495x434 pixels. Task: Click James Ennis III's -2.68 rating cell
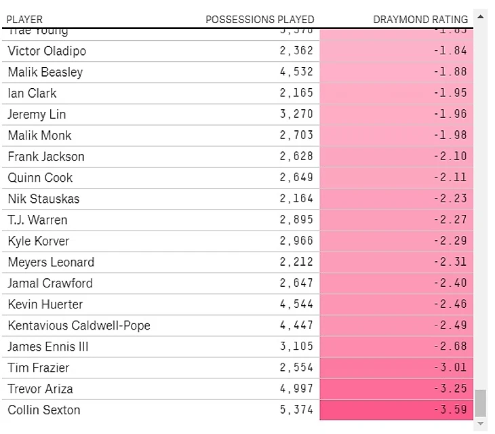396,347
